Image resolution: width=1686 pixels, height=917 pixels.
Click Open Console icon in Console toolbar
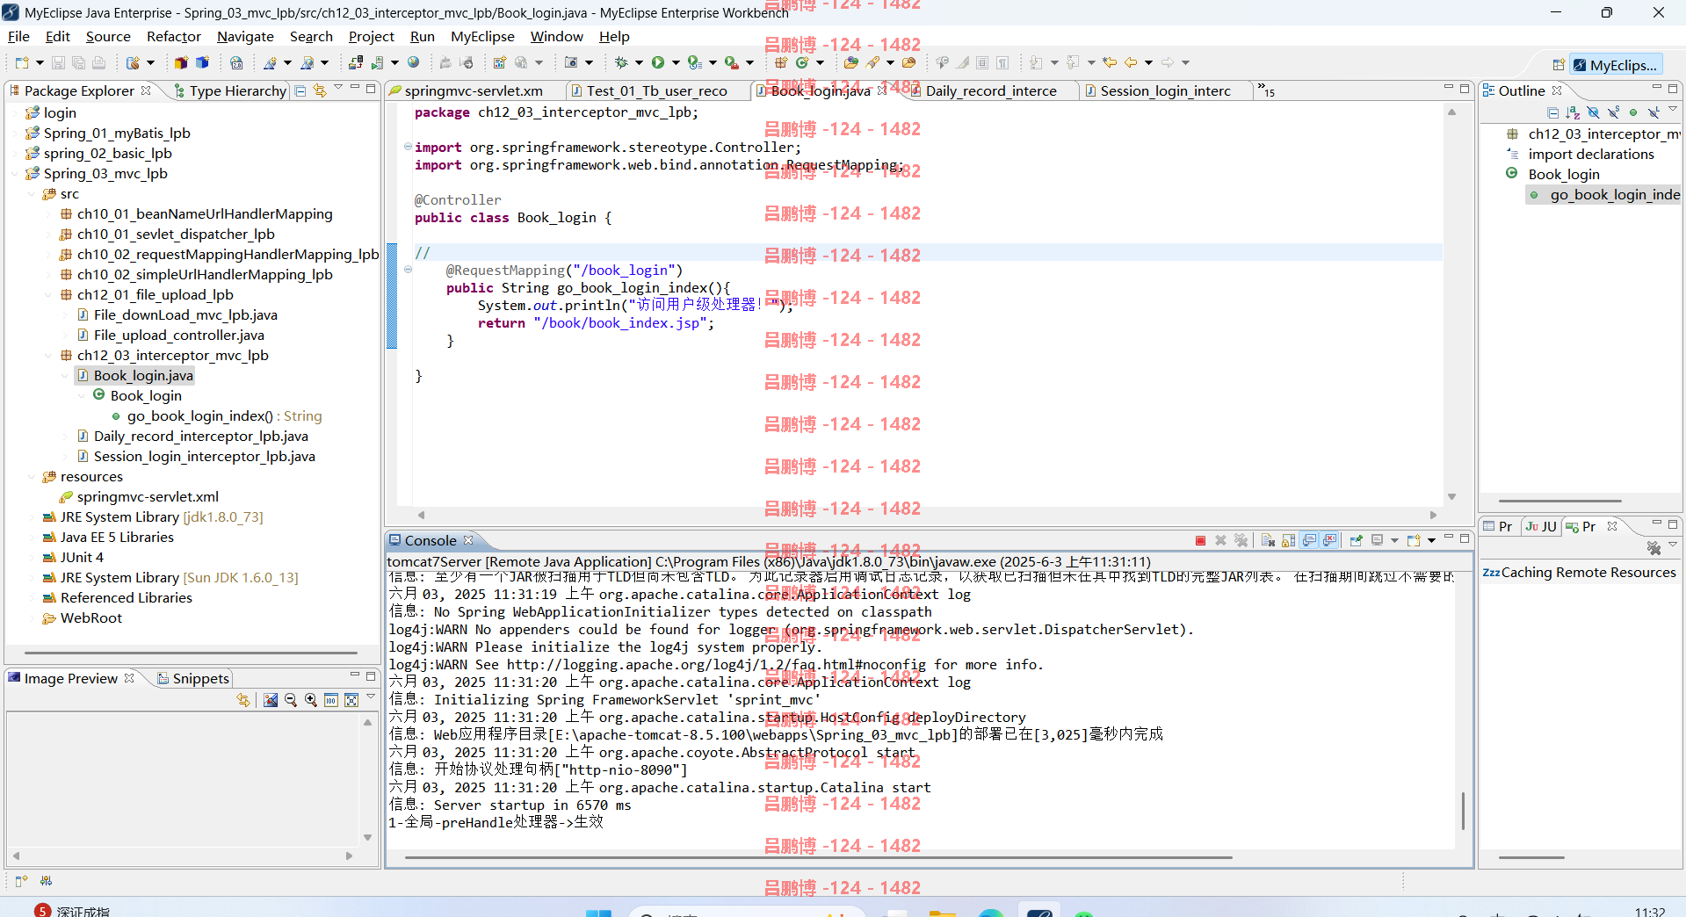coord(1413,540)
